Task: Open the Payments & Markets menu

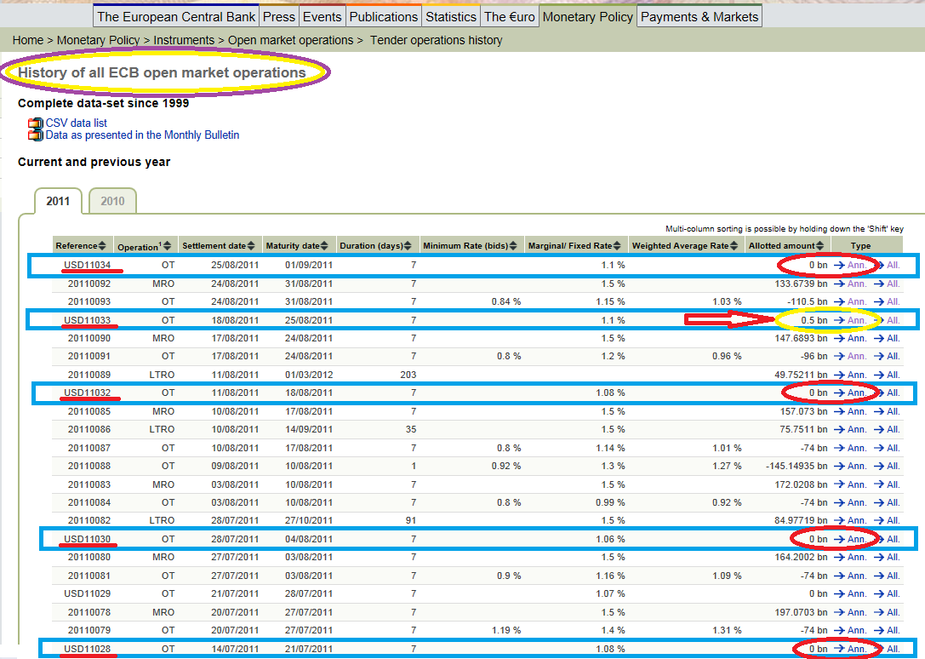Action: click(699, 16)
